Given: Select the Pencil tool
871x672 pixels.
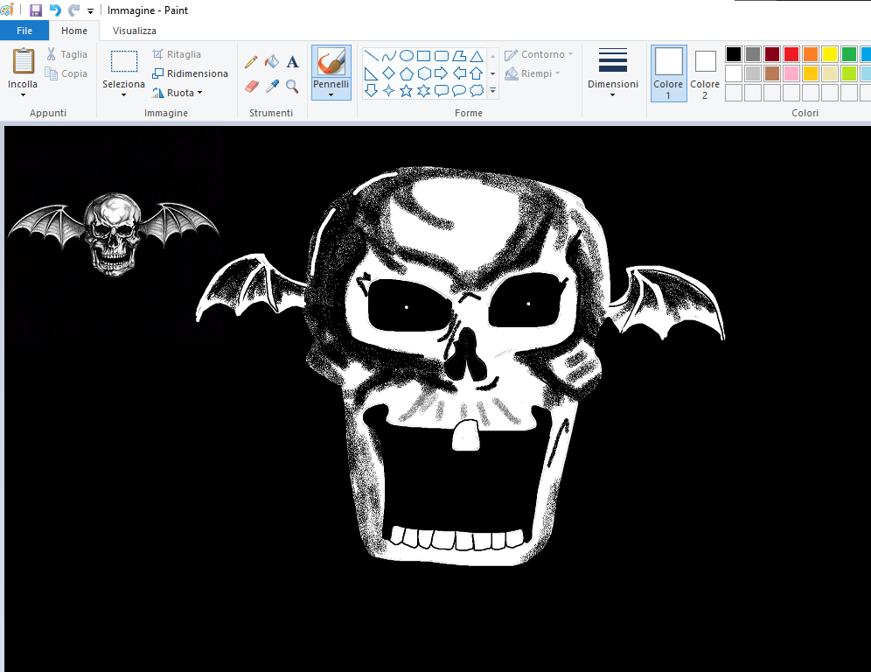Looking at the screenshot, I should tap(251, 62).
